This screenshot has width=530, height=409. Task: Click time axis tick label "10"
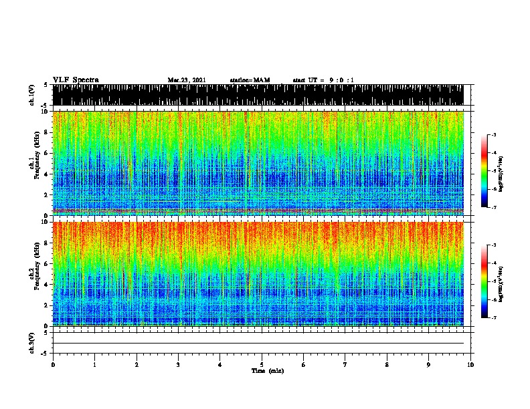click(x=470, y=365)
